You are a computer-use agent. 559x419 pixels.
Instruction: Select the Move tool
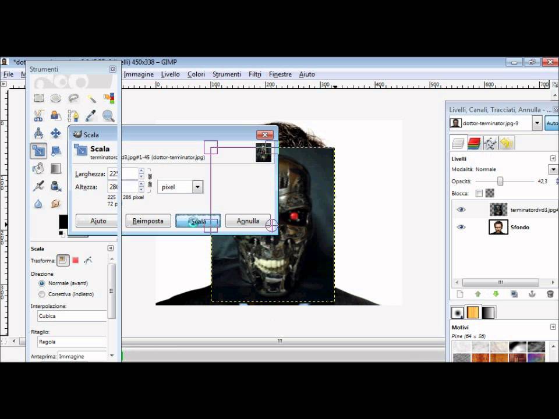tap(56, 133)
